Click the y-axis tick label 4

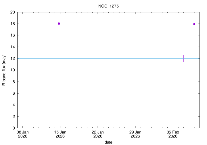[14, 105]
